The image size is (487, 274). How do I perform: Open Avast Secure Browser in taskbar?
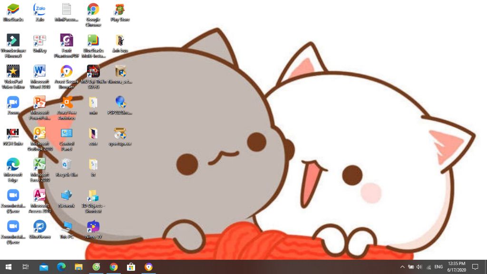[x=148, y=267]
